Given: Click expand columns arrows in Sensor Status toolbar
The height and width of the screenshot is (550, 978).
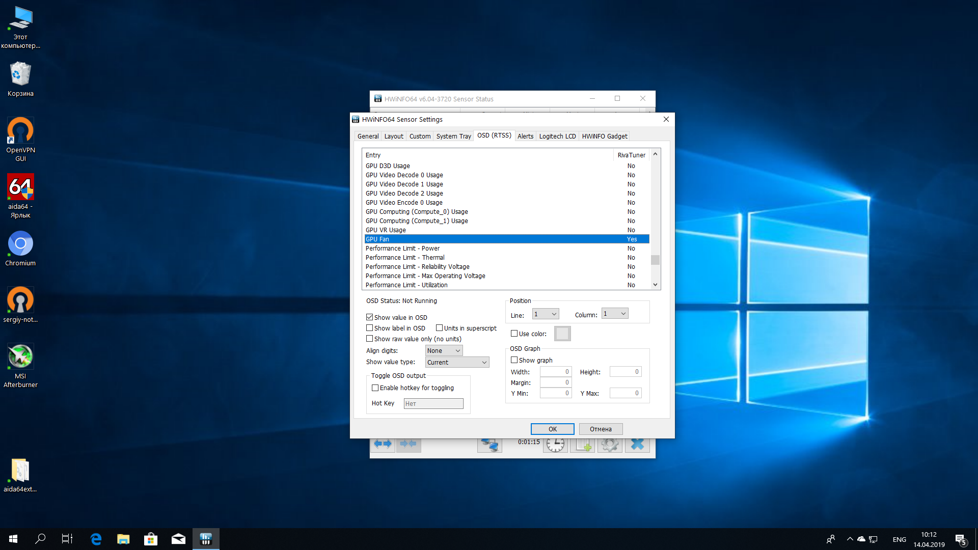Looking at the screenshot, I should (383, 444).
